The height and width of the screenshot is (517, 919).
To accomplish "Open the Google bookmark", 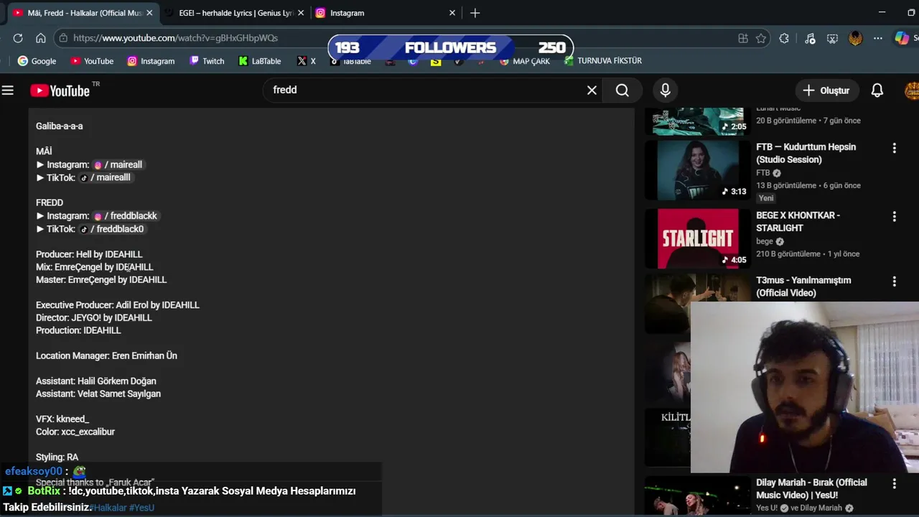I will coord(37,61).
